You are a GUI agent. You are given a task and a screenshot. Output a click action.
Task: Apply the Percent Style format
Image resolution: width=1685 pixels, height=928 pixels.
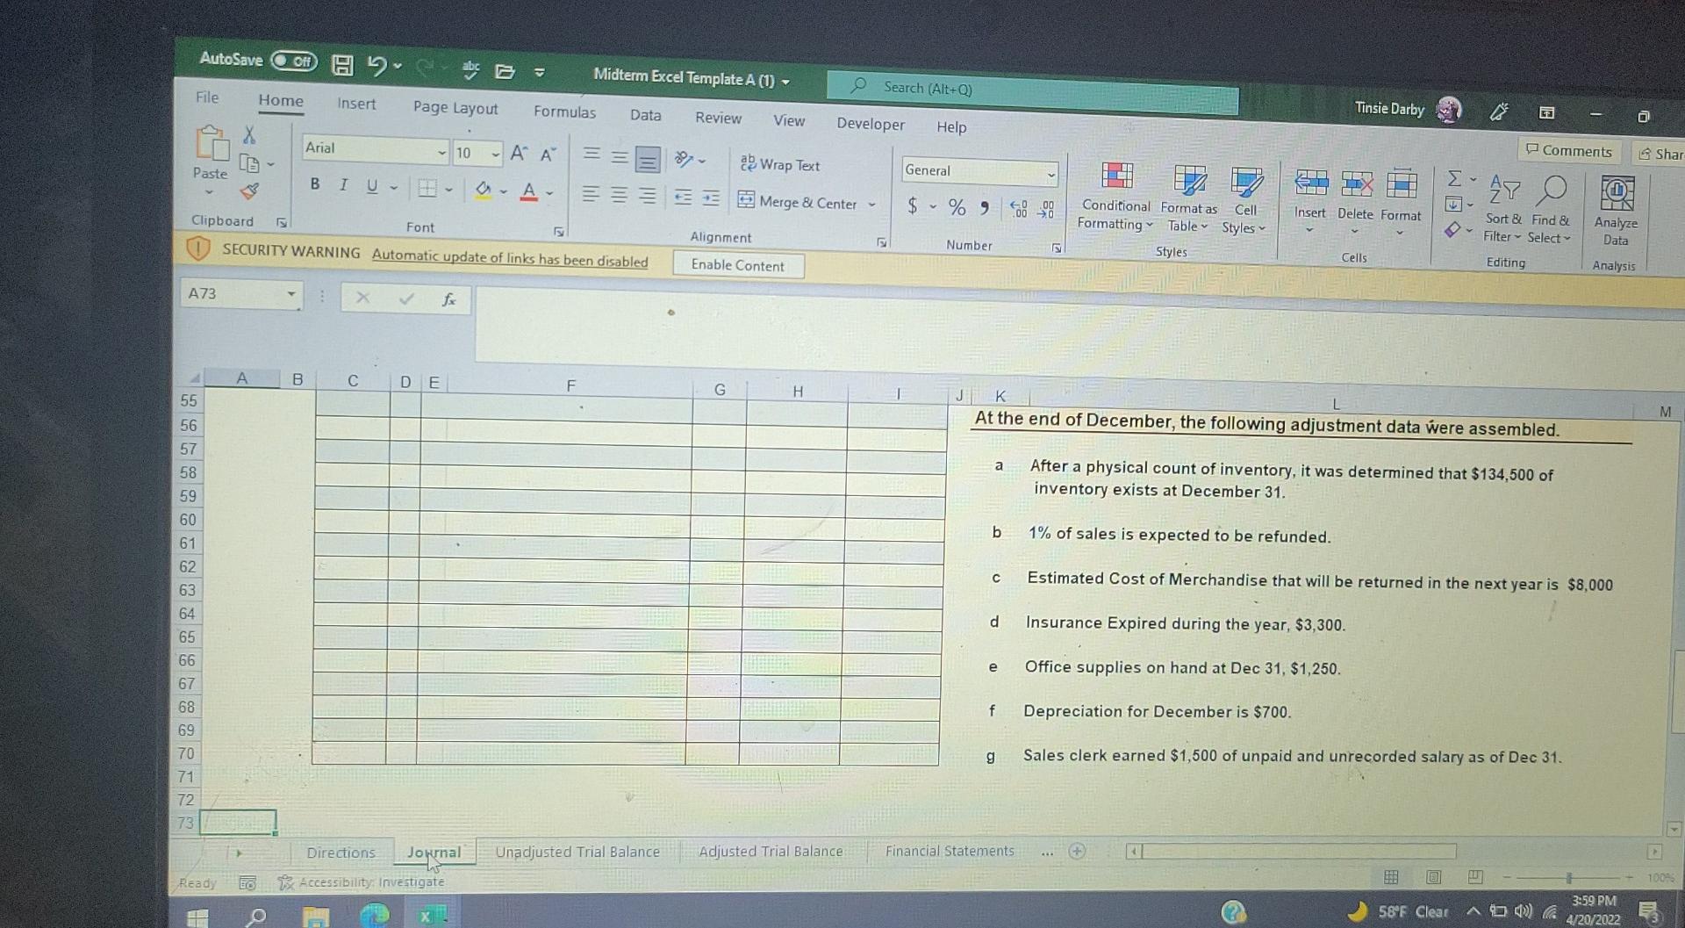click(956, 207)
